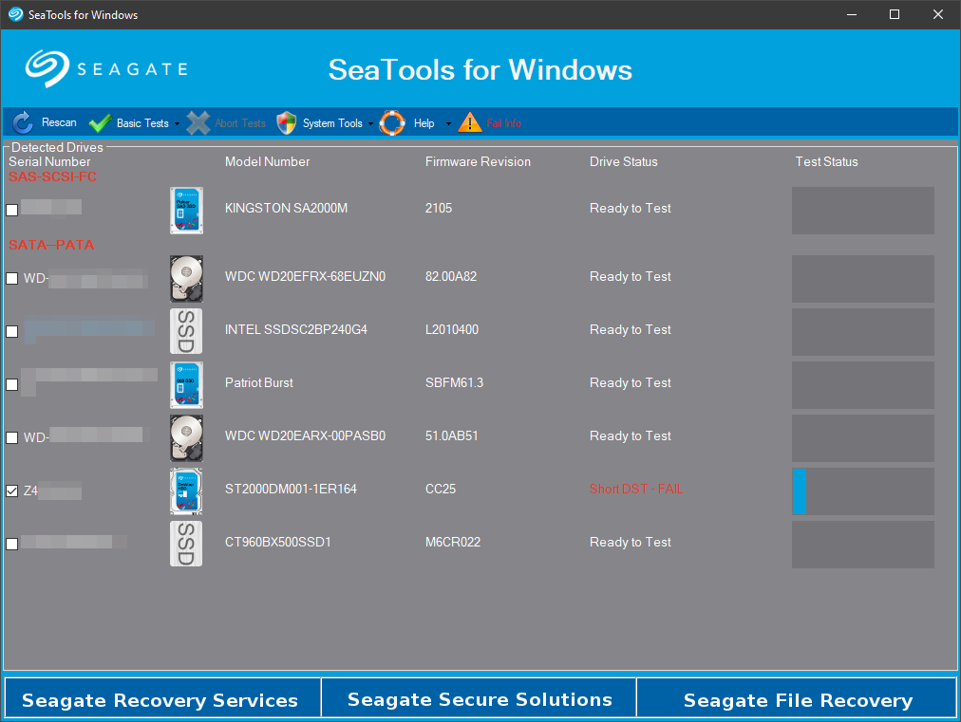This screenshot has width=961, height=722.
Task: Expand the Help dropdown arrow
Action: [x=448, y=123]
